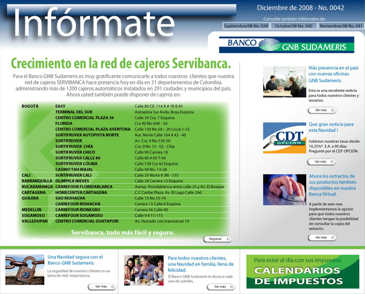This screenshot has width=365, height=294.
Task: Select OLIMPICA NIEVES entry
Action: 72,181
